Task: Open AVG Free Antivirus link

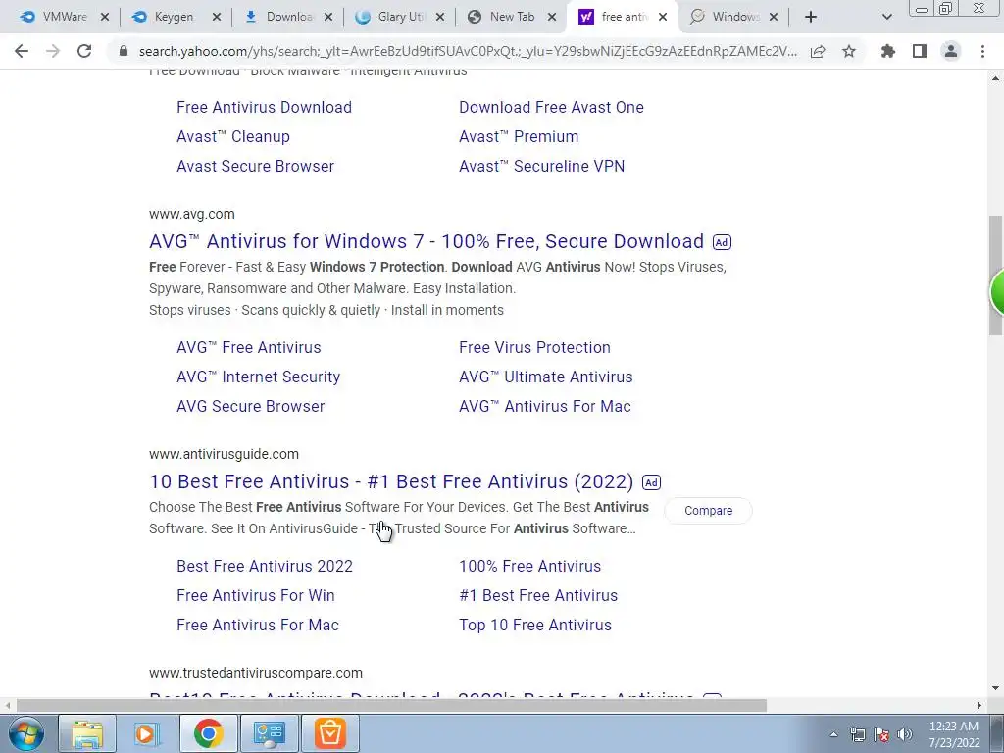Action: pos(248,347)
